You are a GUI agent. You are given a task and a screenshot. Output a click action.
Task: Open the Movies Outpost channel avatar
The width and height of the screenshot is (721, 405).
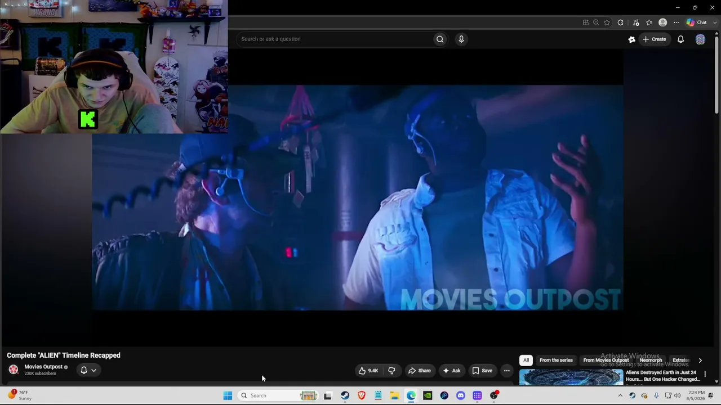pos(14,370)
